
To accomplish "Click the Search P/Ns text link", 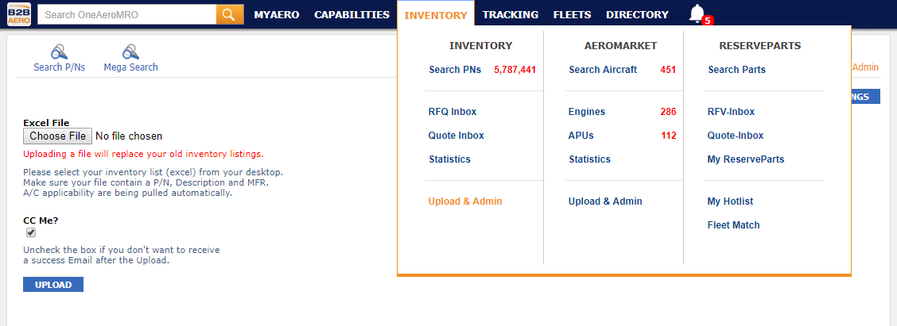I will [60, 67].
